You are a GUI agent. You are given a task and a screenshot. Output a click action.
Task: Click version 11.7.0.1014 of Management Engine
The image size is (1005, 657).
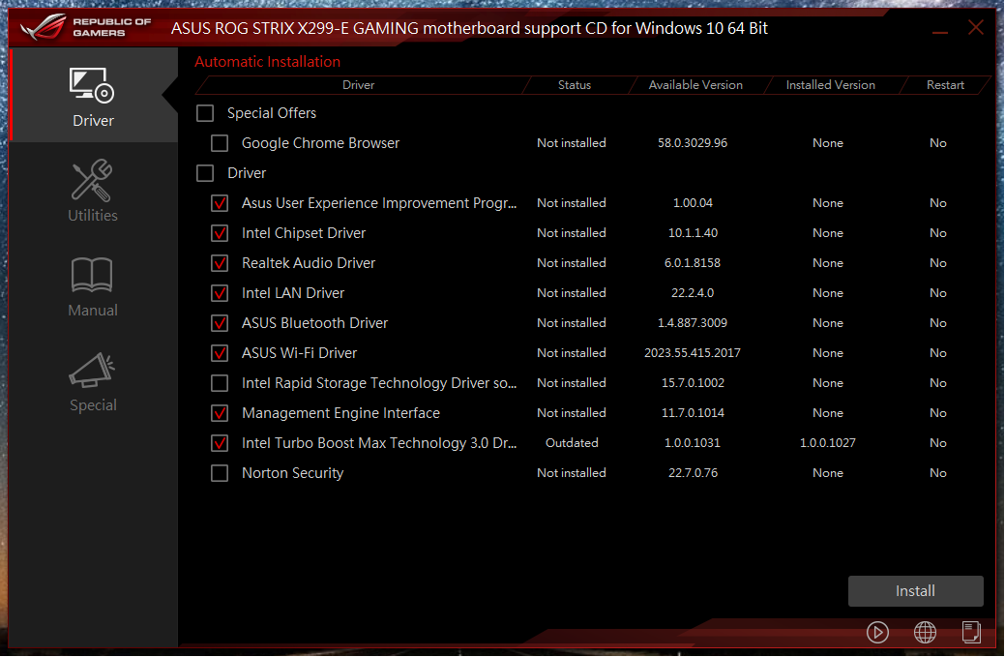pos(693,413)
